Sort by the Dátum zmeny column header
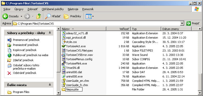Image resolution: width=203 pixels, height=96 pixels. click(176, 29)
